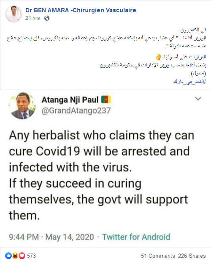Click the May 14, 2020 tweet date
This screenshot has width=211, height=262.
[x=70, y=237]
